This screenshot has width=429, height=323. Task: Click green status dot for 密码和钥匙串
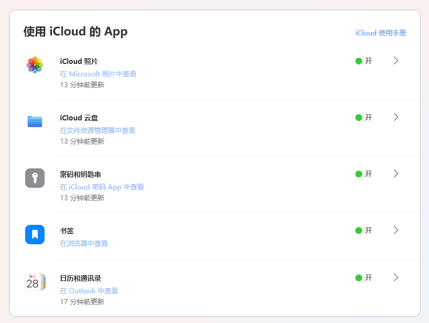point(359,174)
